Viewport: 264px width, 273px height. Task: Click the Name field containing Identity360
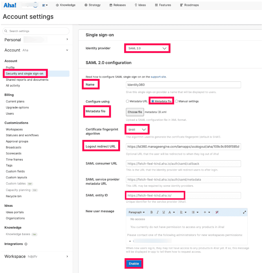click(183, 85)
